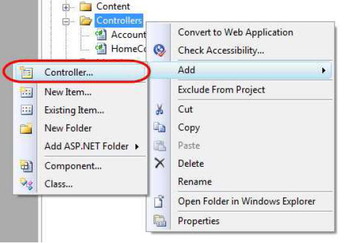The width and height of the screenshot is (345, 243).
Task: Click the Delete X icon
Action: pos(159,164)
